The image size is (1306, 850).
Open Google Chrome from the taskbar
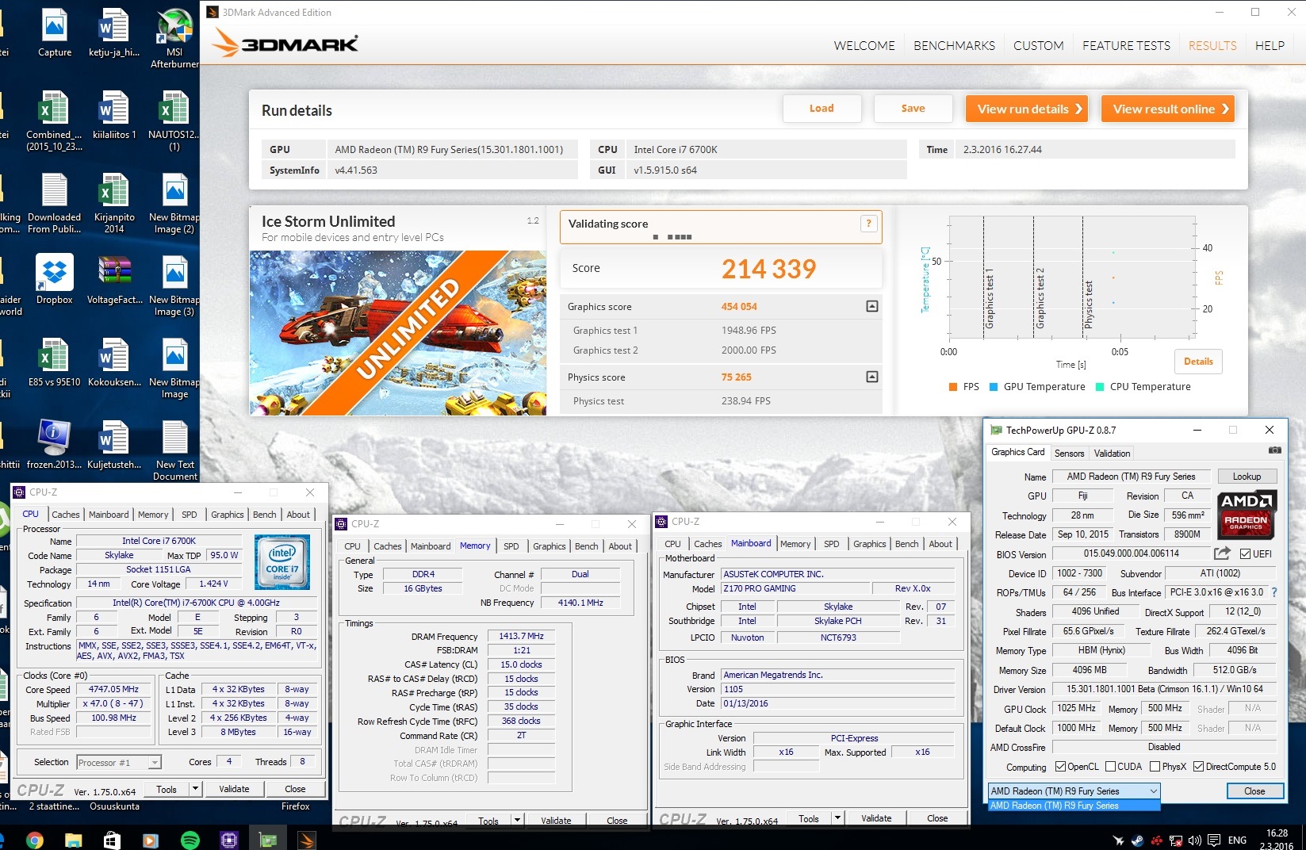pyautogui.click(x=34, y=840)
